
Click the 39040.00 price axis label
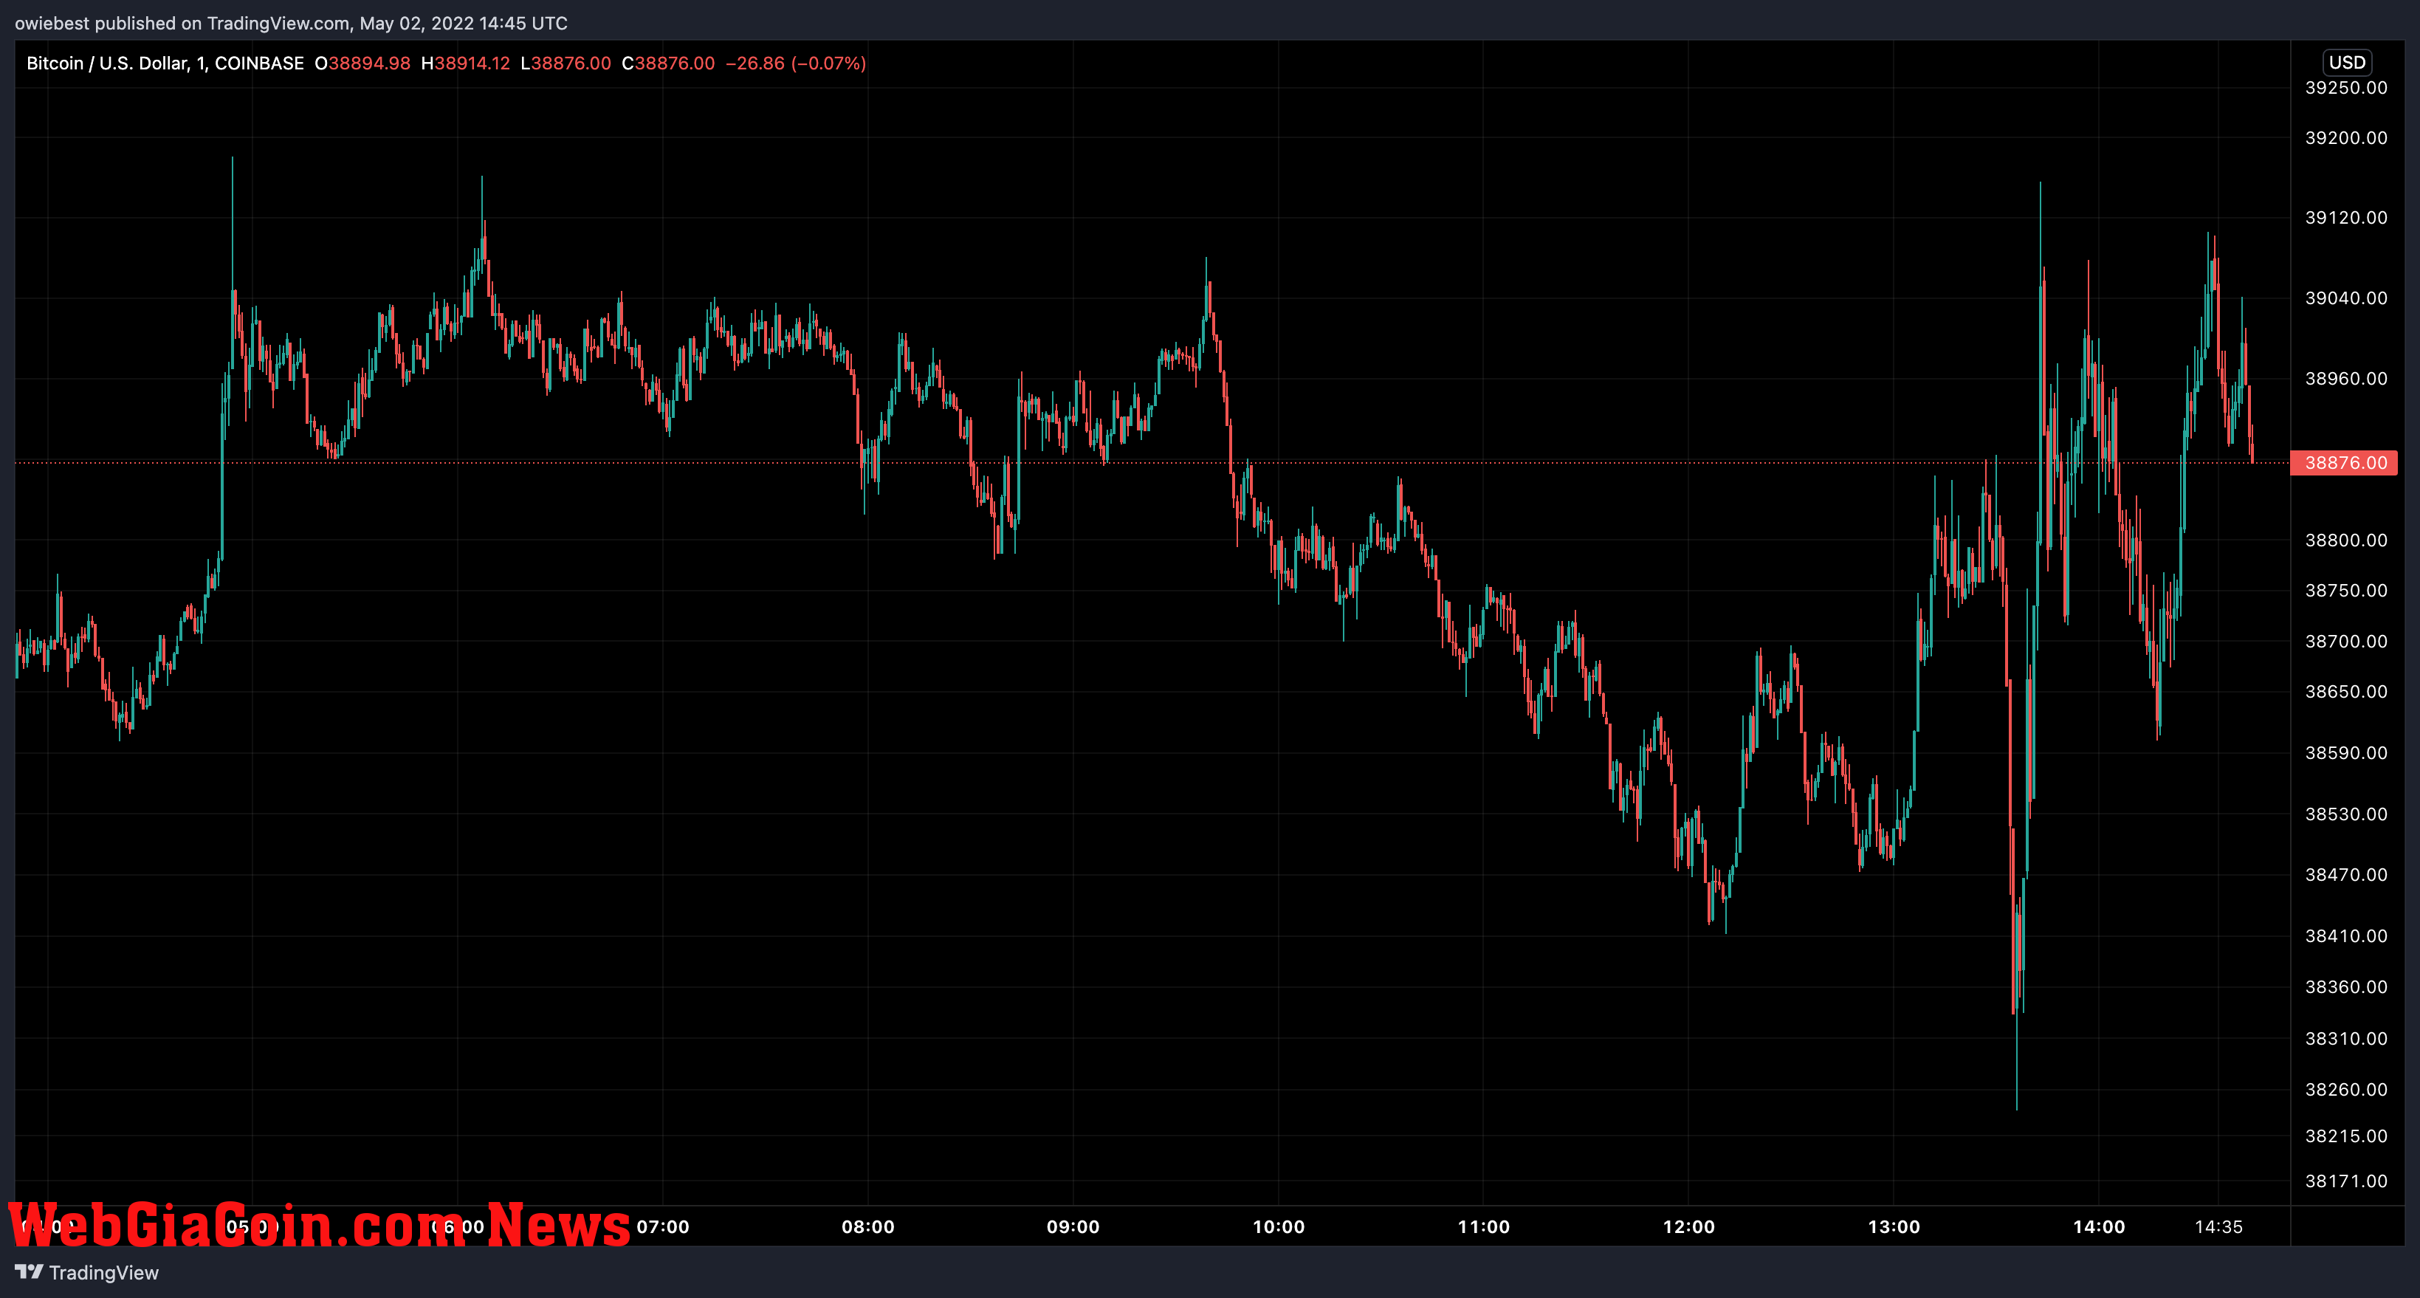click(x=2345, y=298)
